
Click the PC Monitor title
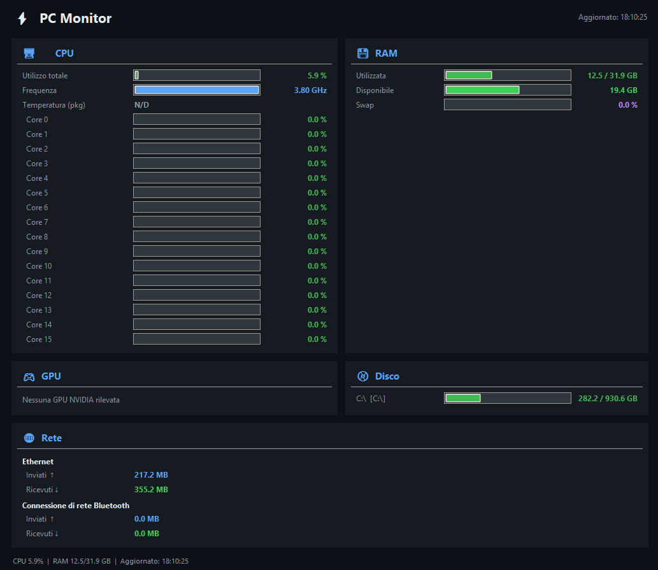(x=76, y=18)
